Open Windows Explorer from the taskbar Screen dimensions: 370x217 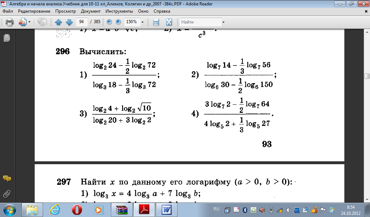coord(32,210)
